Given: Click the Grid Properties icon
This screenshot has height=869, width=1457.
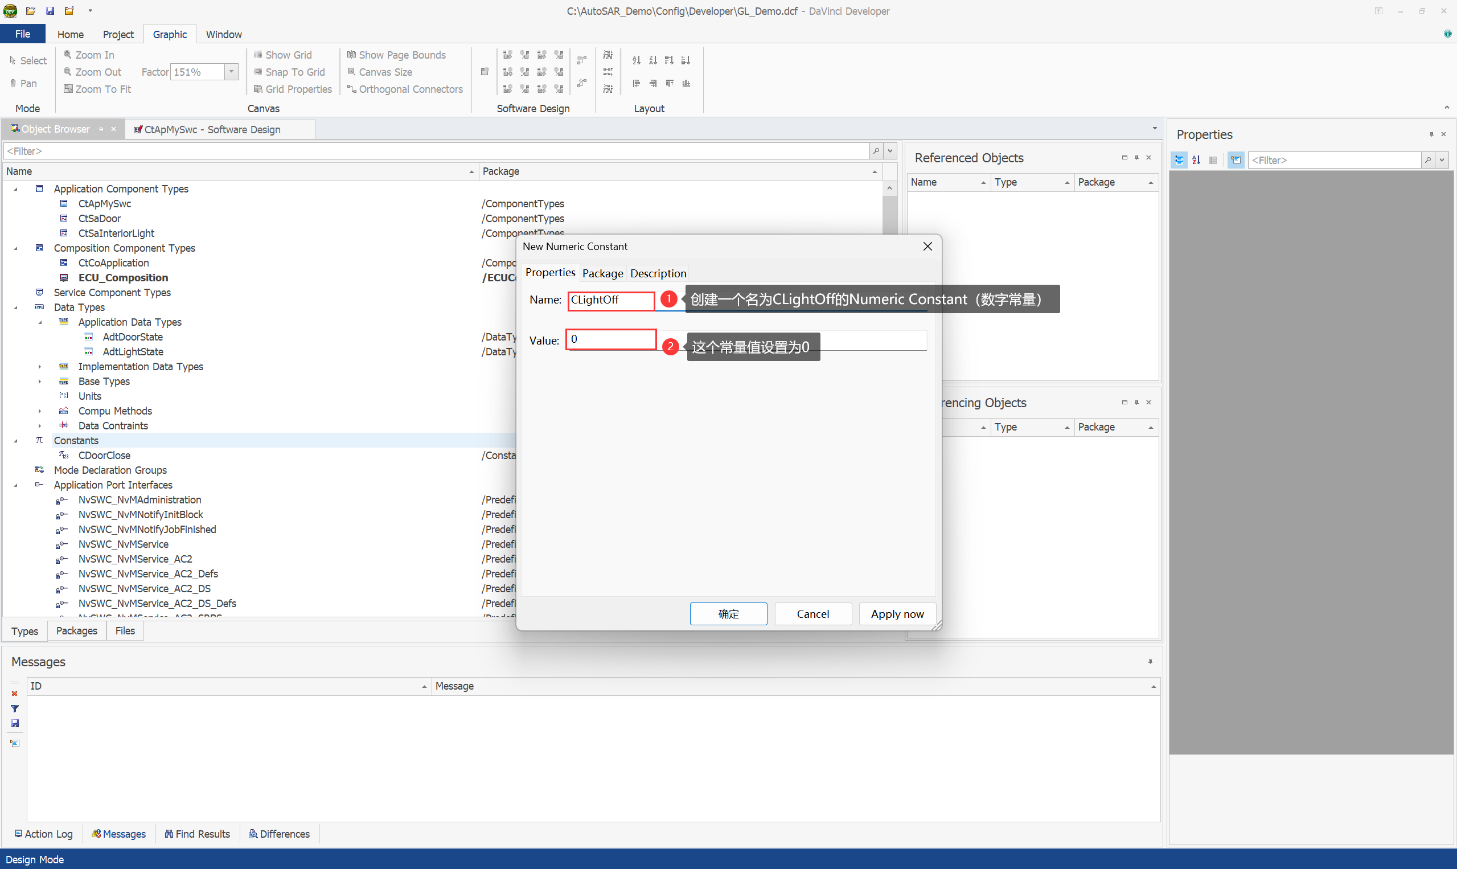Looking at the screenshot, I should (258, 89).
